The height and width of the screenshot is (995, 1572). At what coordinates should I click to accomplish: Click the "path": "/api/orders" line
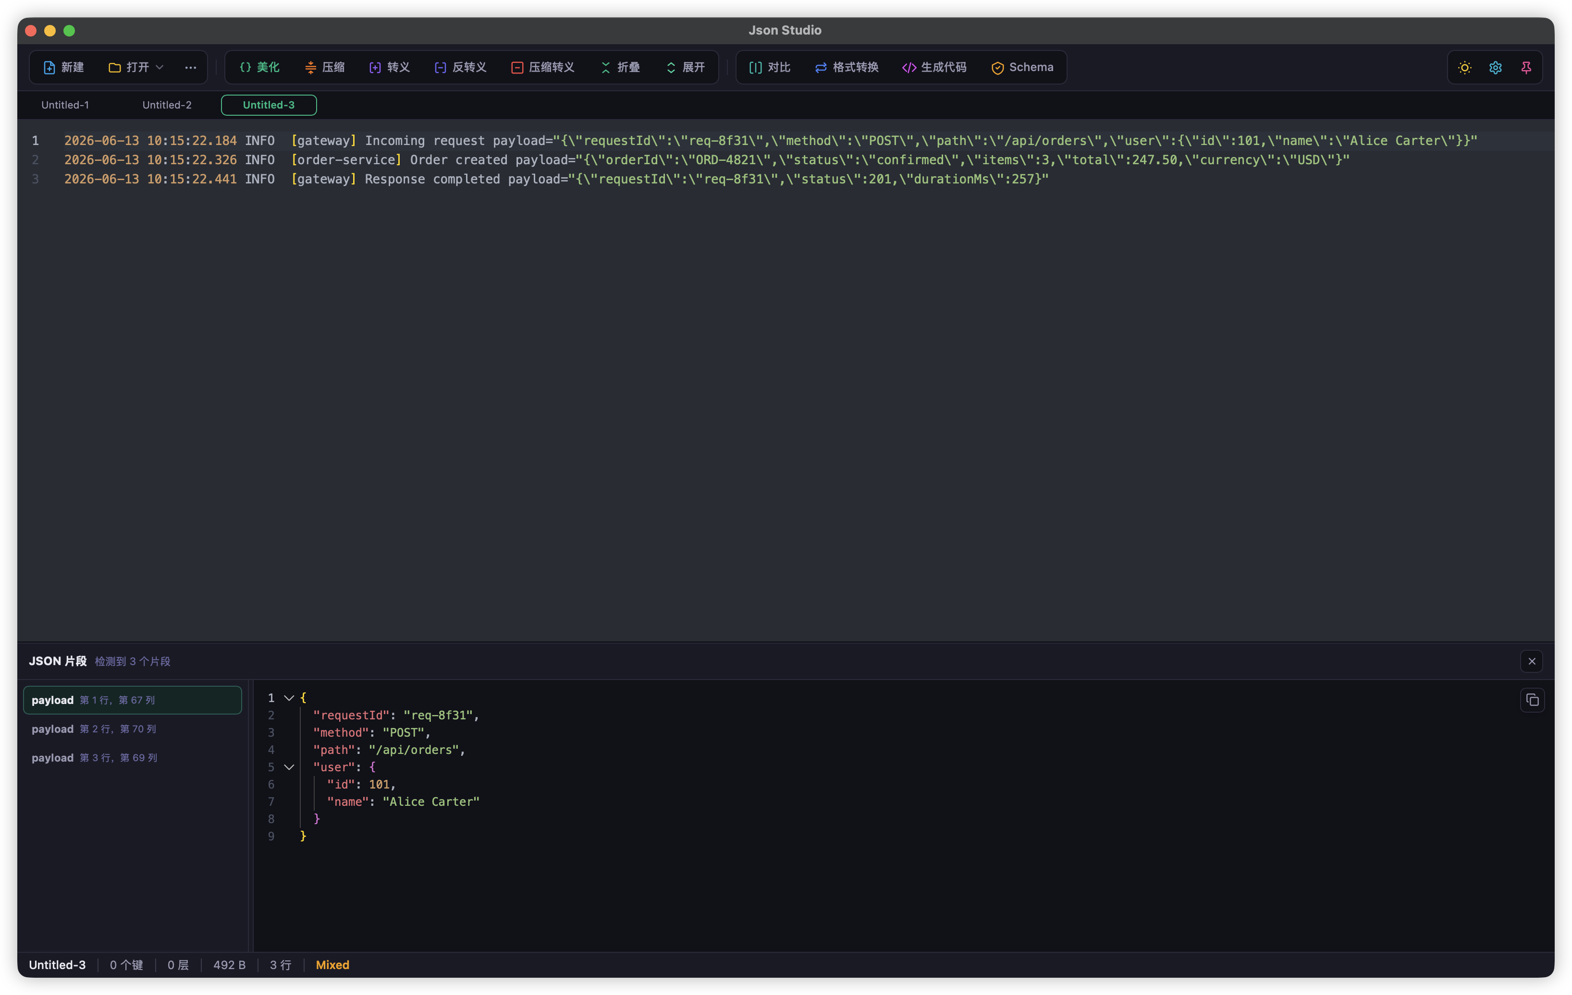(x=389, y=750)
